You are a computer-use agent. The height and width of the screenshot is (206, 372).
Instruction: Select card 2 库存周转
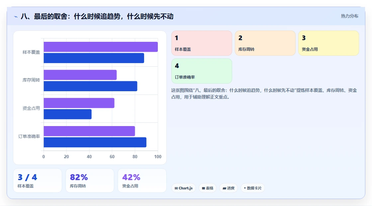pos(265,43)
